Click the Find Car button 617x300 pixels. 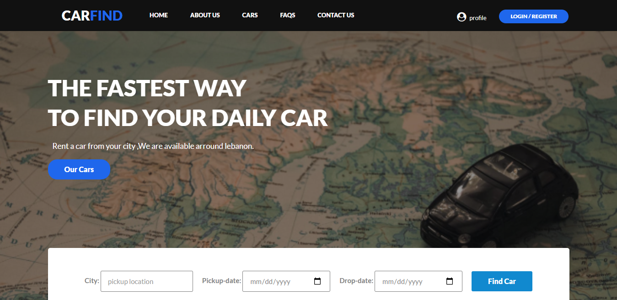(x=502, y=281)
